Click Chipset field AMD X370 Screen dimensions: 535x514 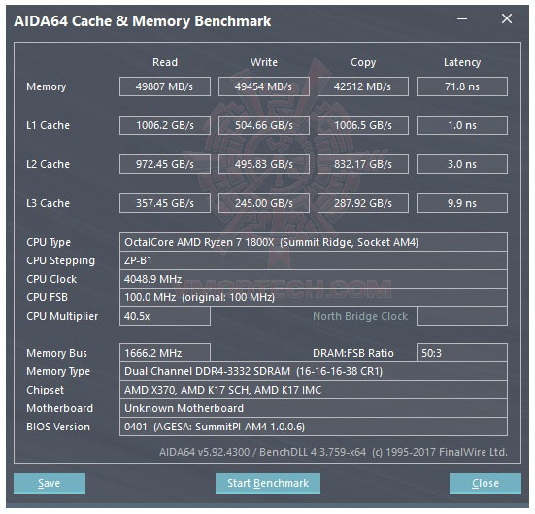pos(314,390)
